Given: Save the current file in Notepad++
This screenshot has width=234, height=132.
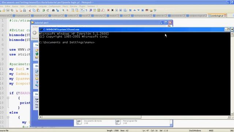Looking at the screenshot, I should pos(8,10).
